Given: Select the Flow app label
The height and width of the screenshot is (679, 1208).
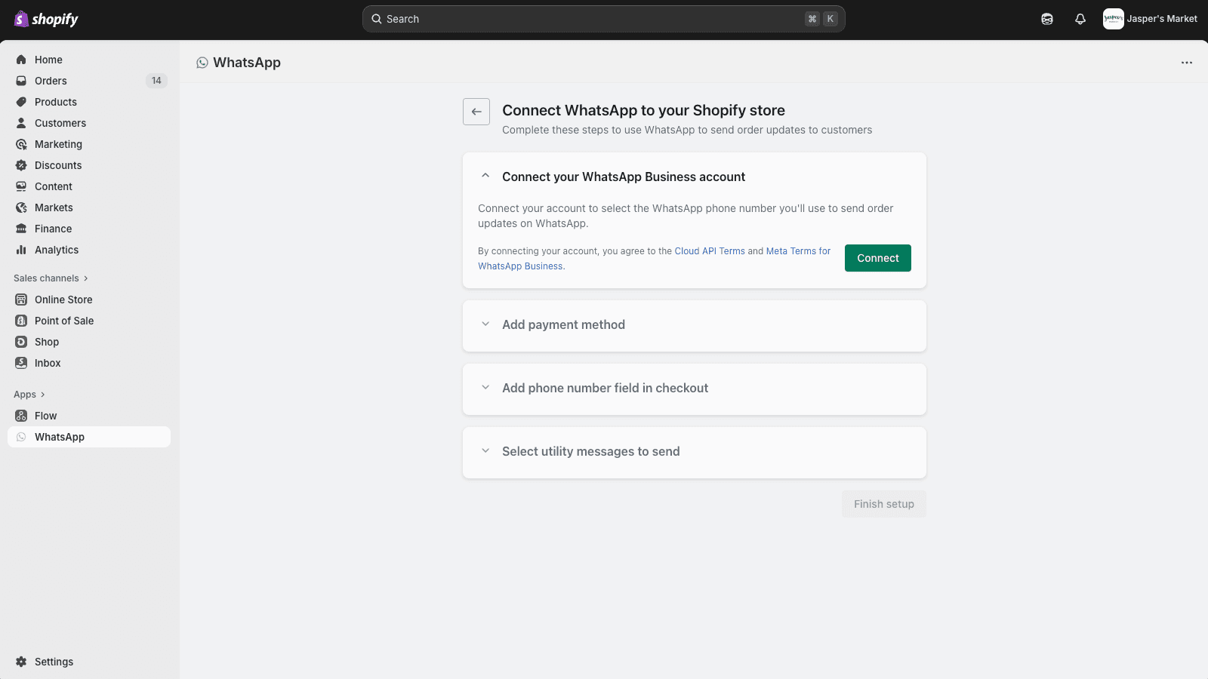Looking at the screenshot, I should 46,416.
